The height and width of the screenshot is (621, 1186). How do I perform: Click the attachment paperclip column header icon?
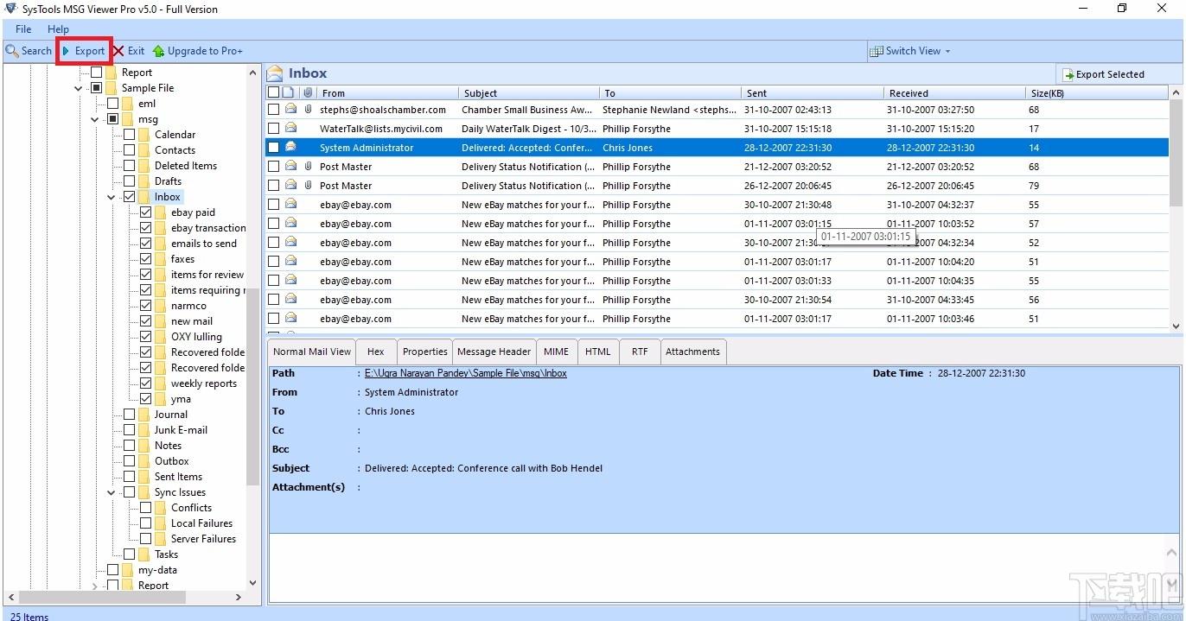(307, 92)
